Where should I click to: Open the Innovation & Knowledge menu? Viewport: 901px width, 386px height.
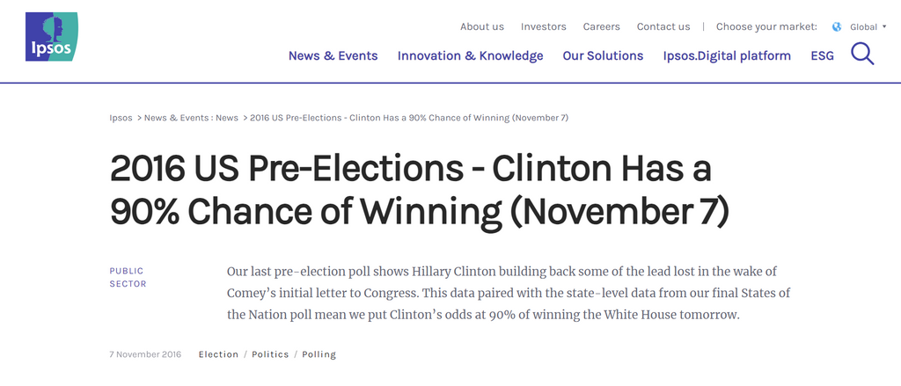tap(470, 55)
